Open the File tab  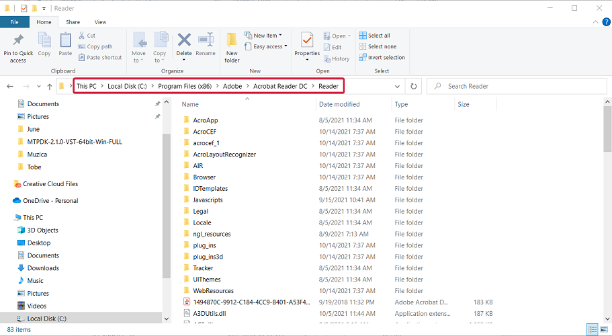[x=14, y=22]
